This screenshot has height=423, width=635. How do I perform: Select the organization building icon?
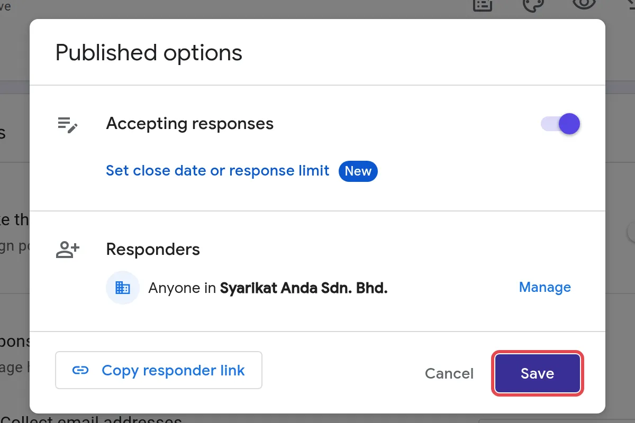coord(123,288)
